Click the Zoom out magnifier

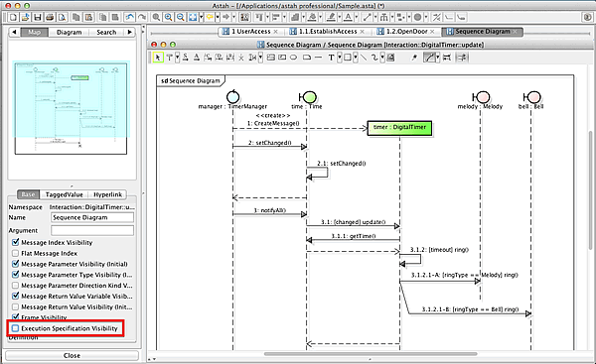coord(180,17)
